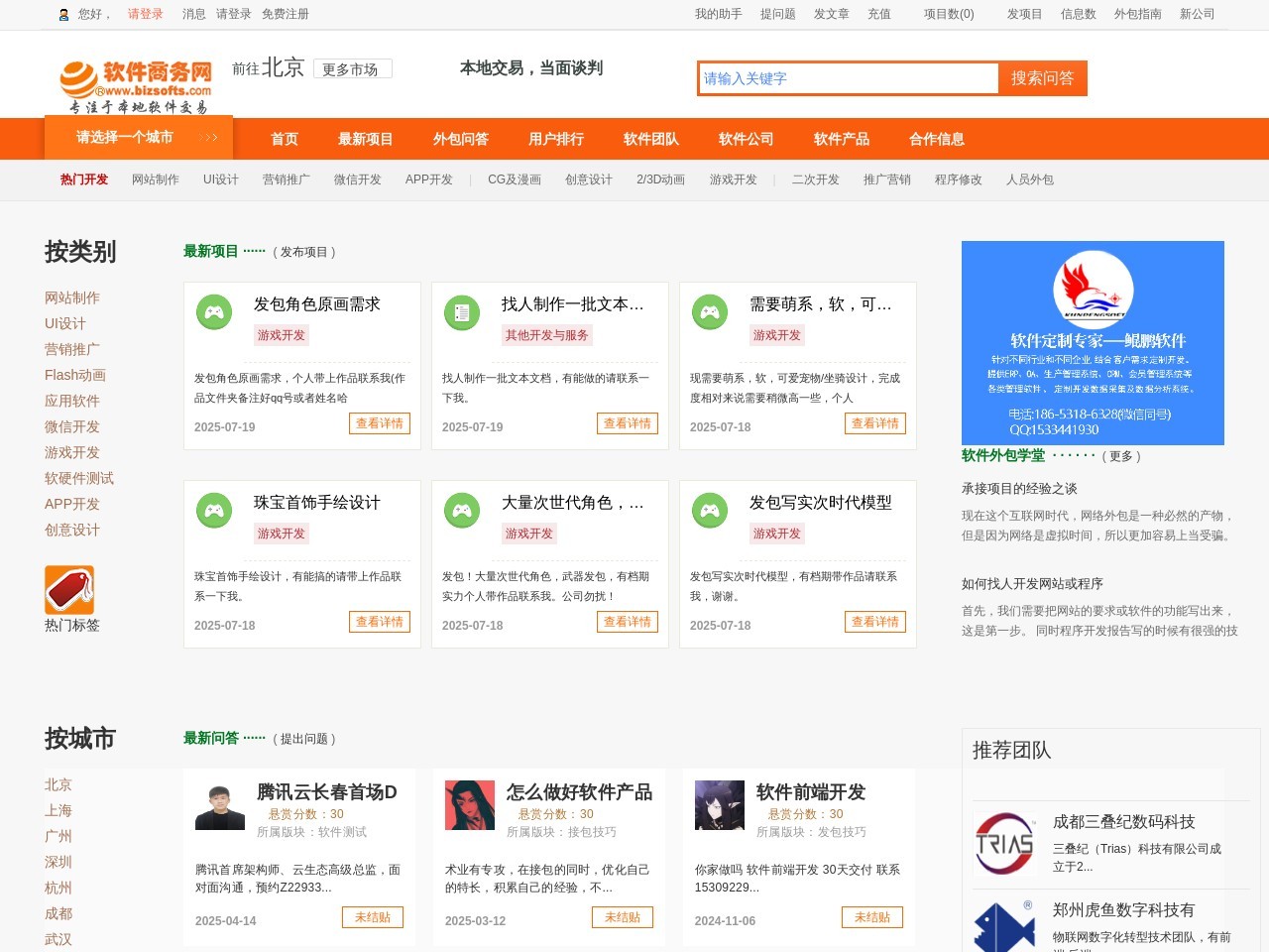Click 未结贴 on the 腾讯云 question

click(374, 917)
